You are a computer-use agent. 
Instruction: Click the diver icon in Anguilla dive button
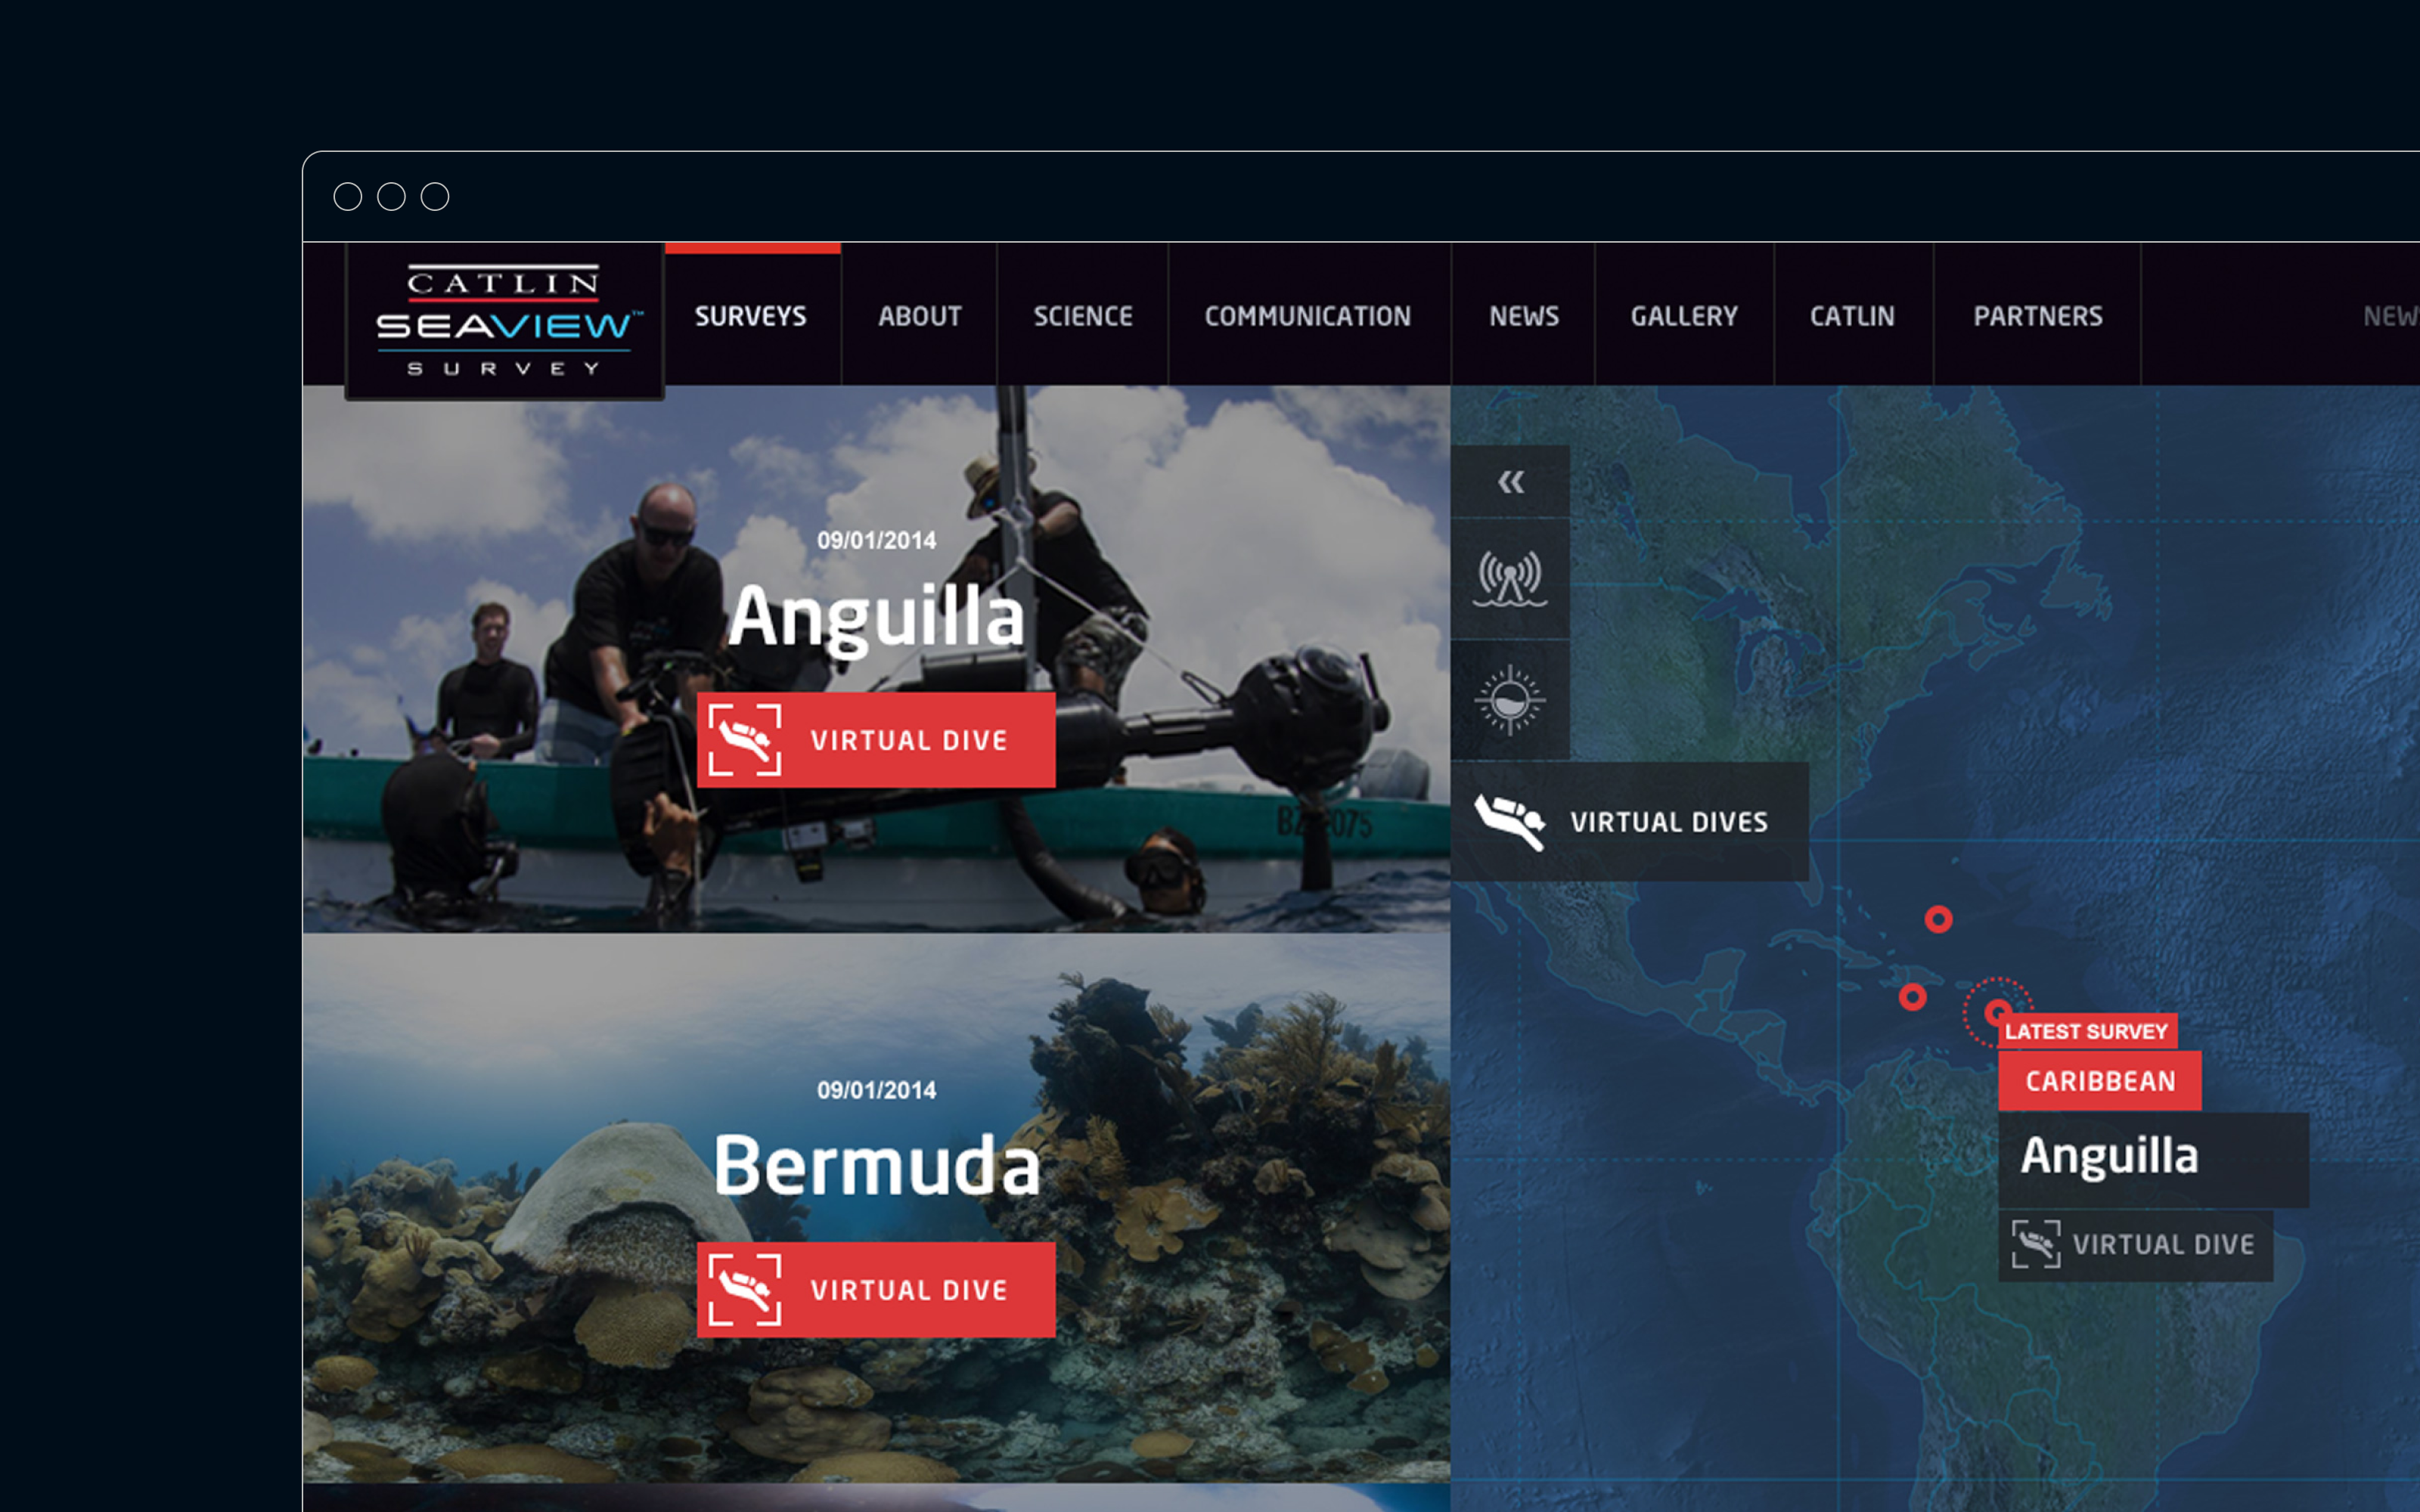tap(745, 740)
